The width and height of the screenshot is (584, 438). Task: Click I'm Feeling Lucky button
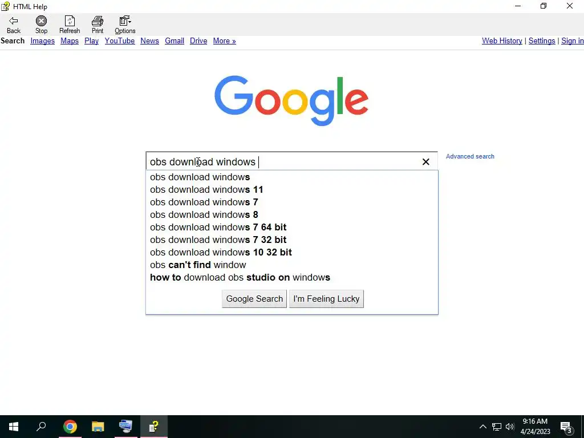click(x=326, y=299)
